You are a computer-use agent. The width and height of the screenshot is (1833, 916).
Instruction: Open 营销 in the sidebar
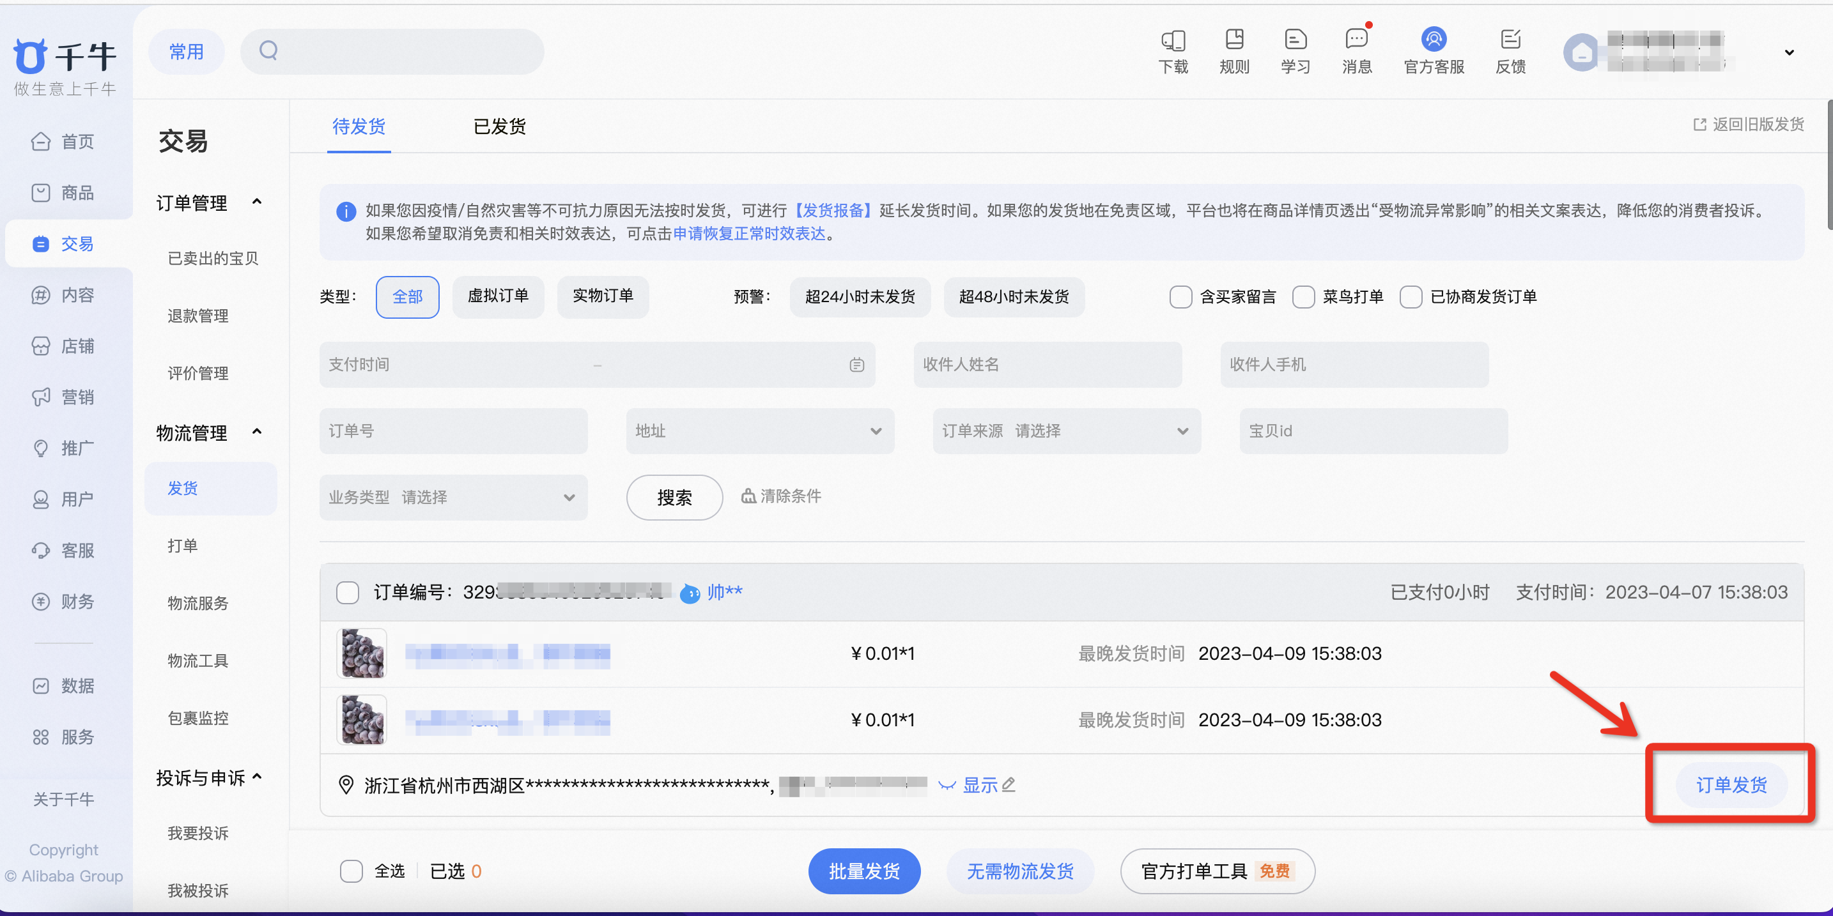pos(63,397)
